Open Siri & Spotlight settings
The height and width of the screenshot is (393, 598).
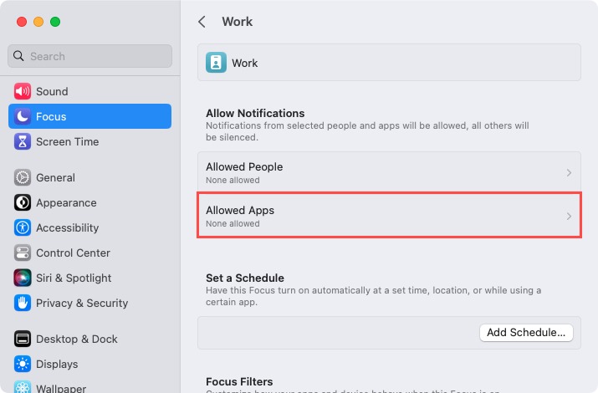[x=89, y=278]
